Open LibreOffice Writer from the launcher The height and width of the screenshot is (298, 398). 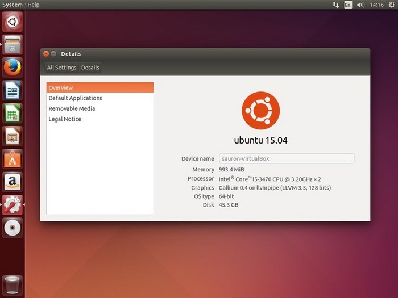tap(12, 90)
